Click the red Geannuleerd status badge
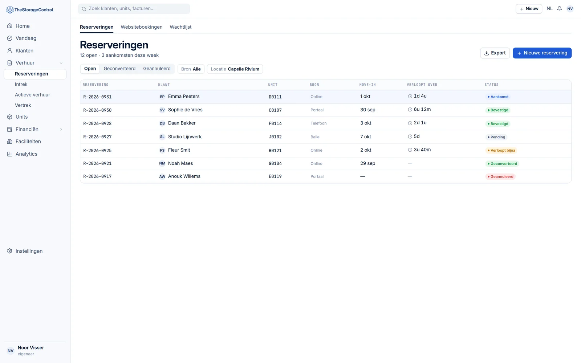This screenshot has width=581, height=363. [x=500, y=177]
